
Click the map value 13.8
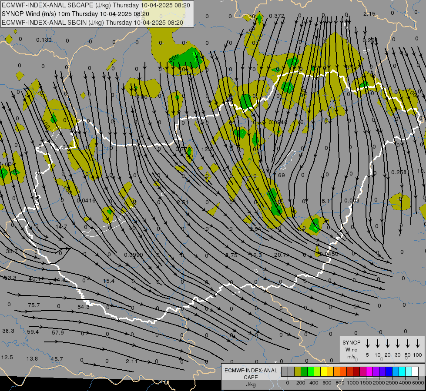[x=32, y=358]
